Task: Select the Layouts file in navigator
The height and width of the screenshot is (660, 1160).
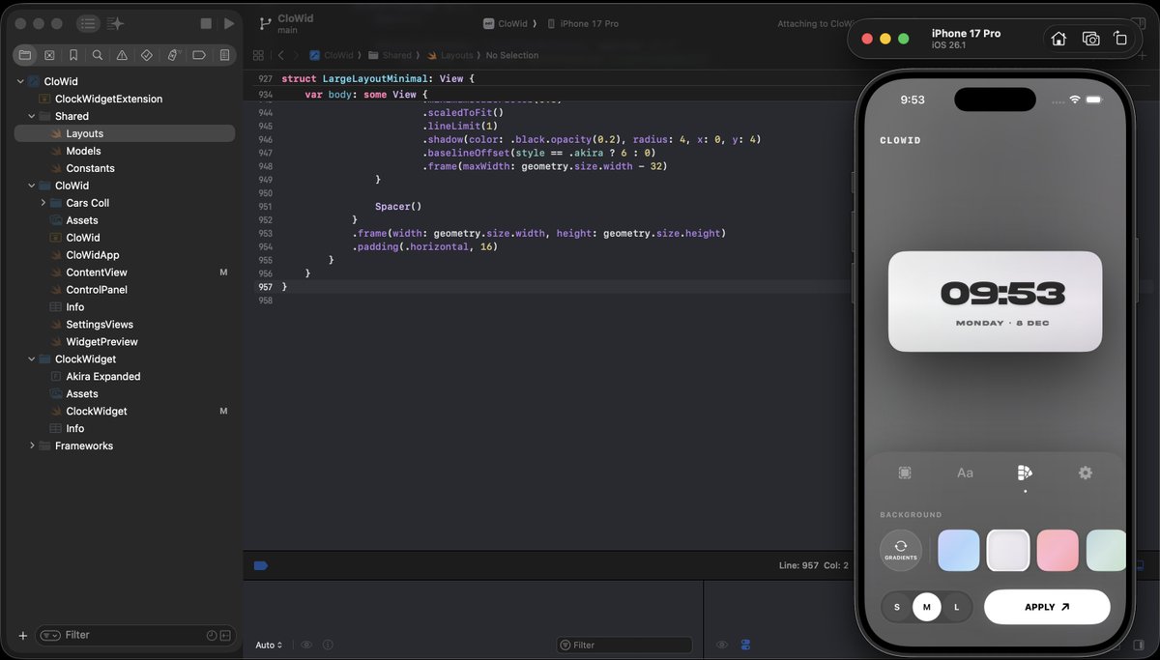Action: pyautogui.click(x=125, y=133)
